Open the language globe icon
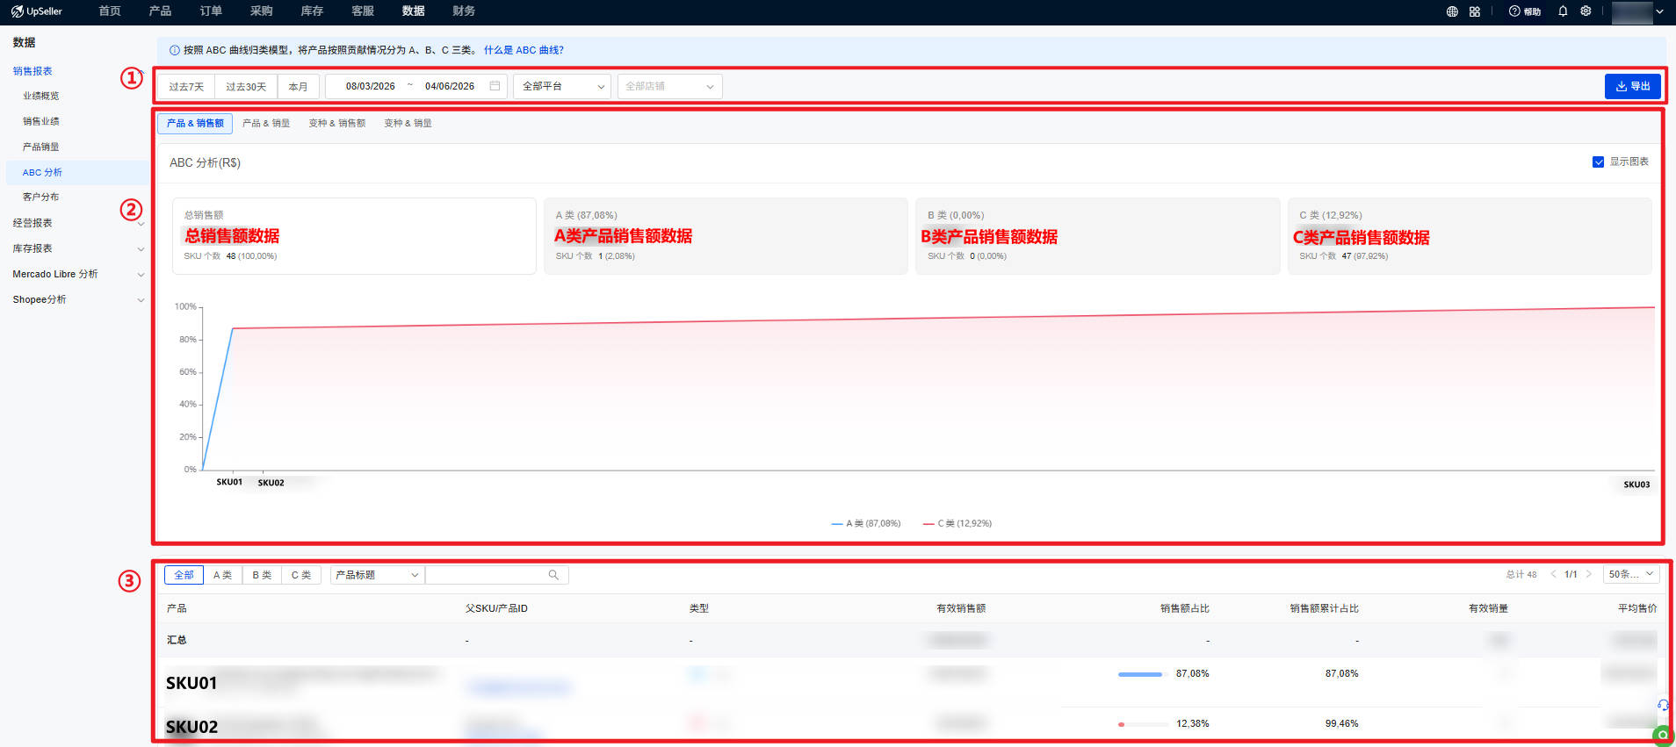 pos(1452,11)
